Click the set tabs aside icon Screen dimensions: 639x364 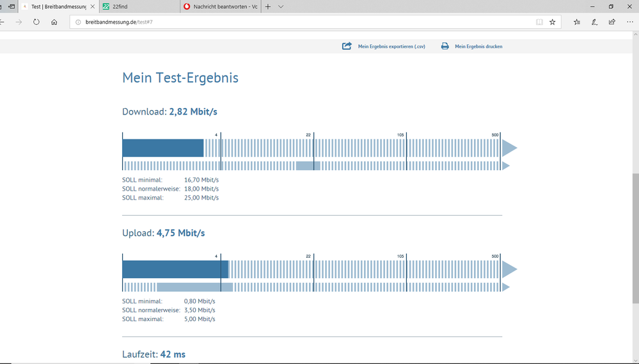(x=12, y=6)
